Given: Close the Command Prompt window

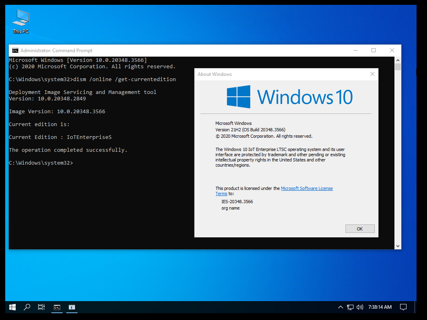Looking at the screenshot, I should (x=392, y=50).
